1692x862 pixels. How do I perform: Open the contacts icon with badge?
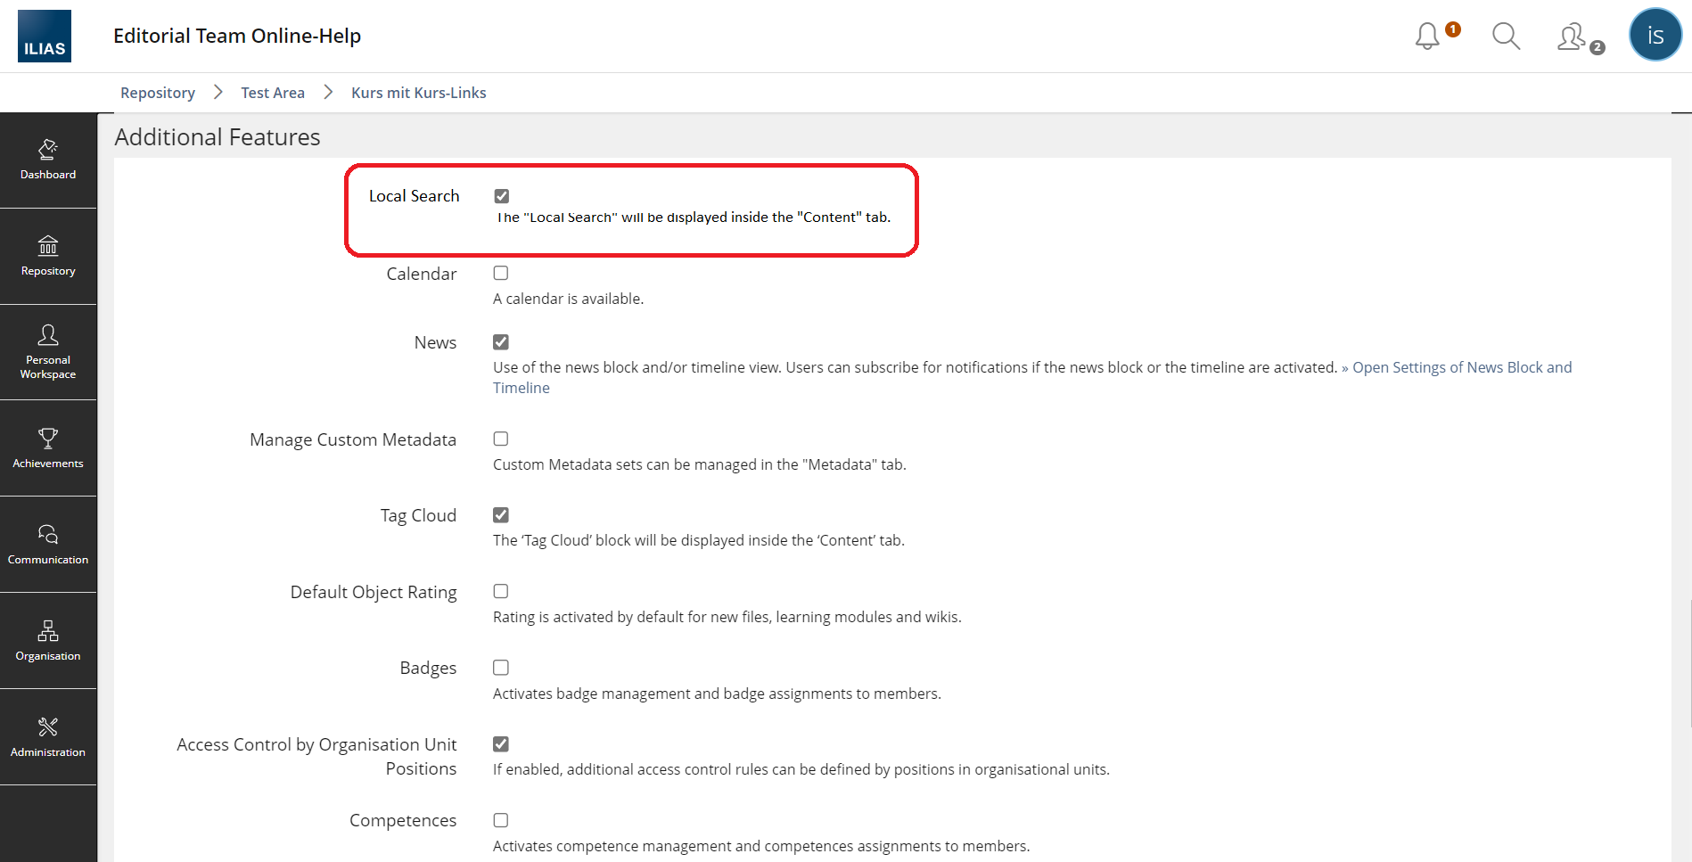1573,37
